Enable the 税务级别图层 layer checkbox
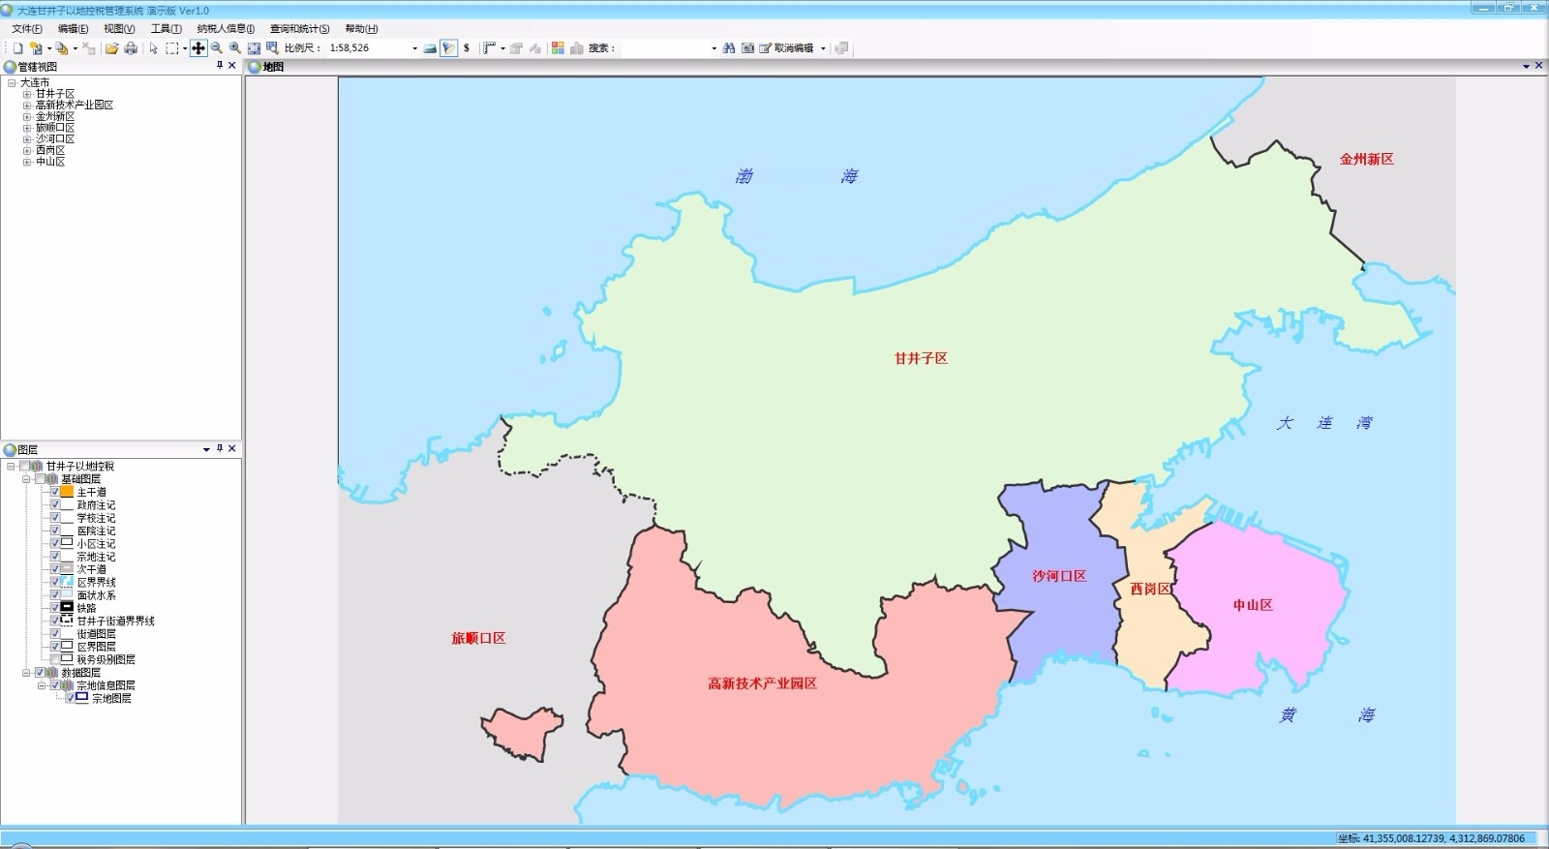 [x=55, y=659]
